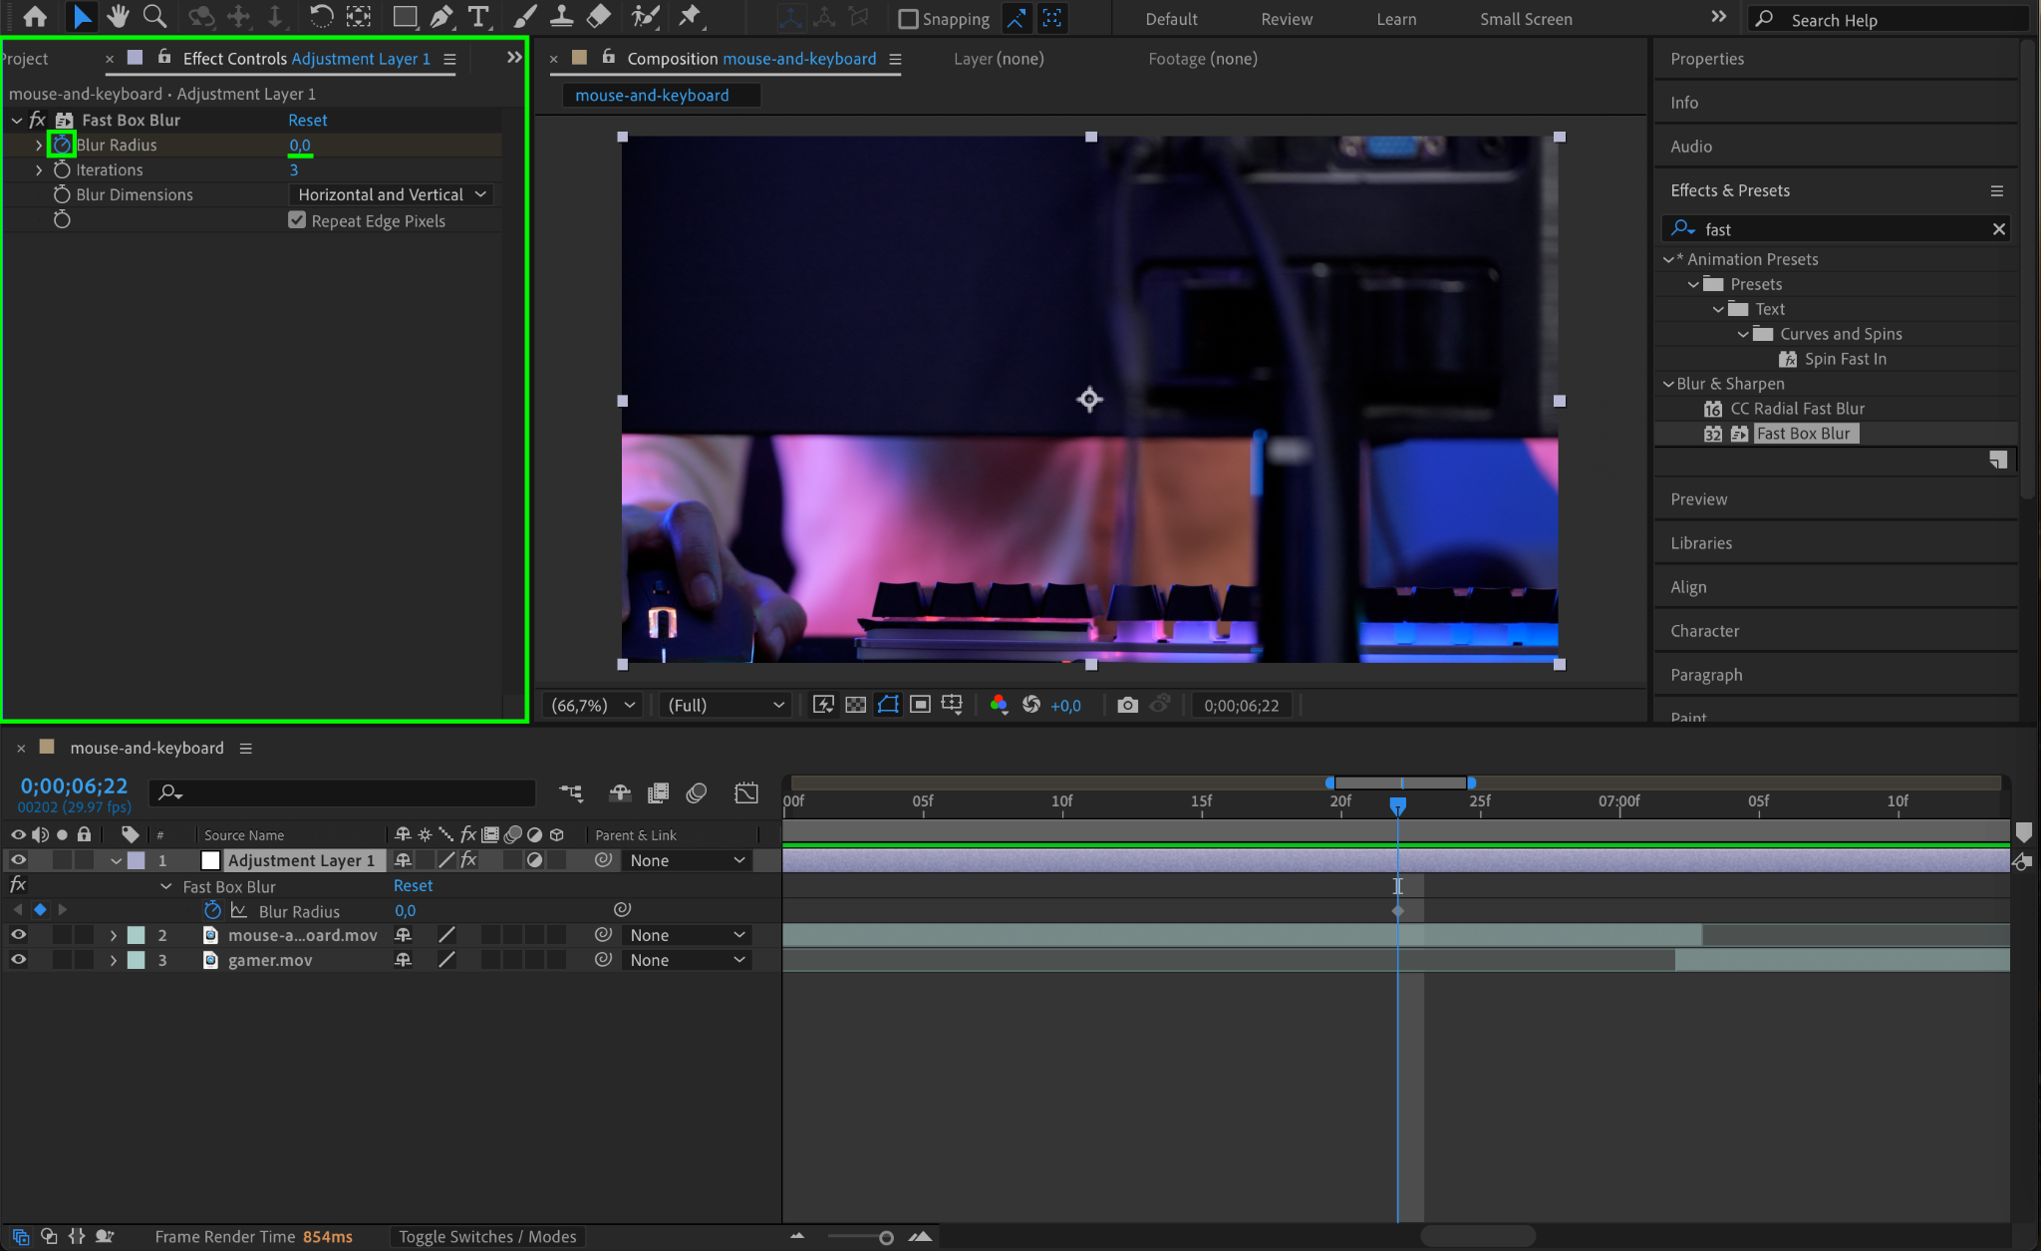
Task: Click Blur Radius stopwatch in Effect Controls
Action: [62, 145]
